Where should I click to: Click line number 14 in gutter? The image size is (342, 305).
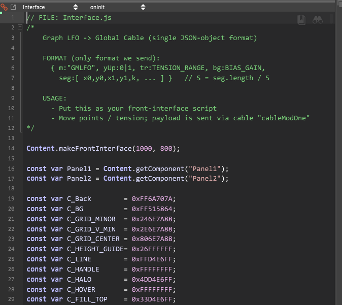[x=11, y=148]
